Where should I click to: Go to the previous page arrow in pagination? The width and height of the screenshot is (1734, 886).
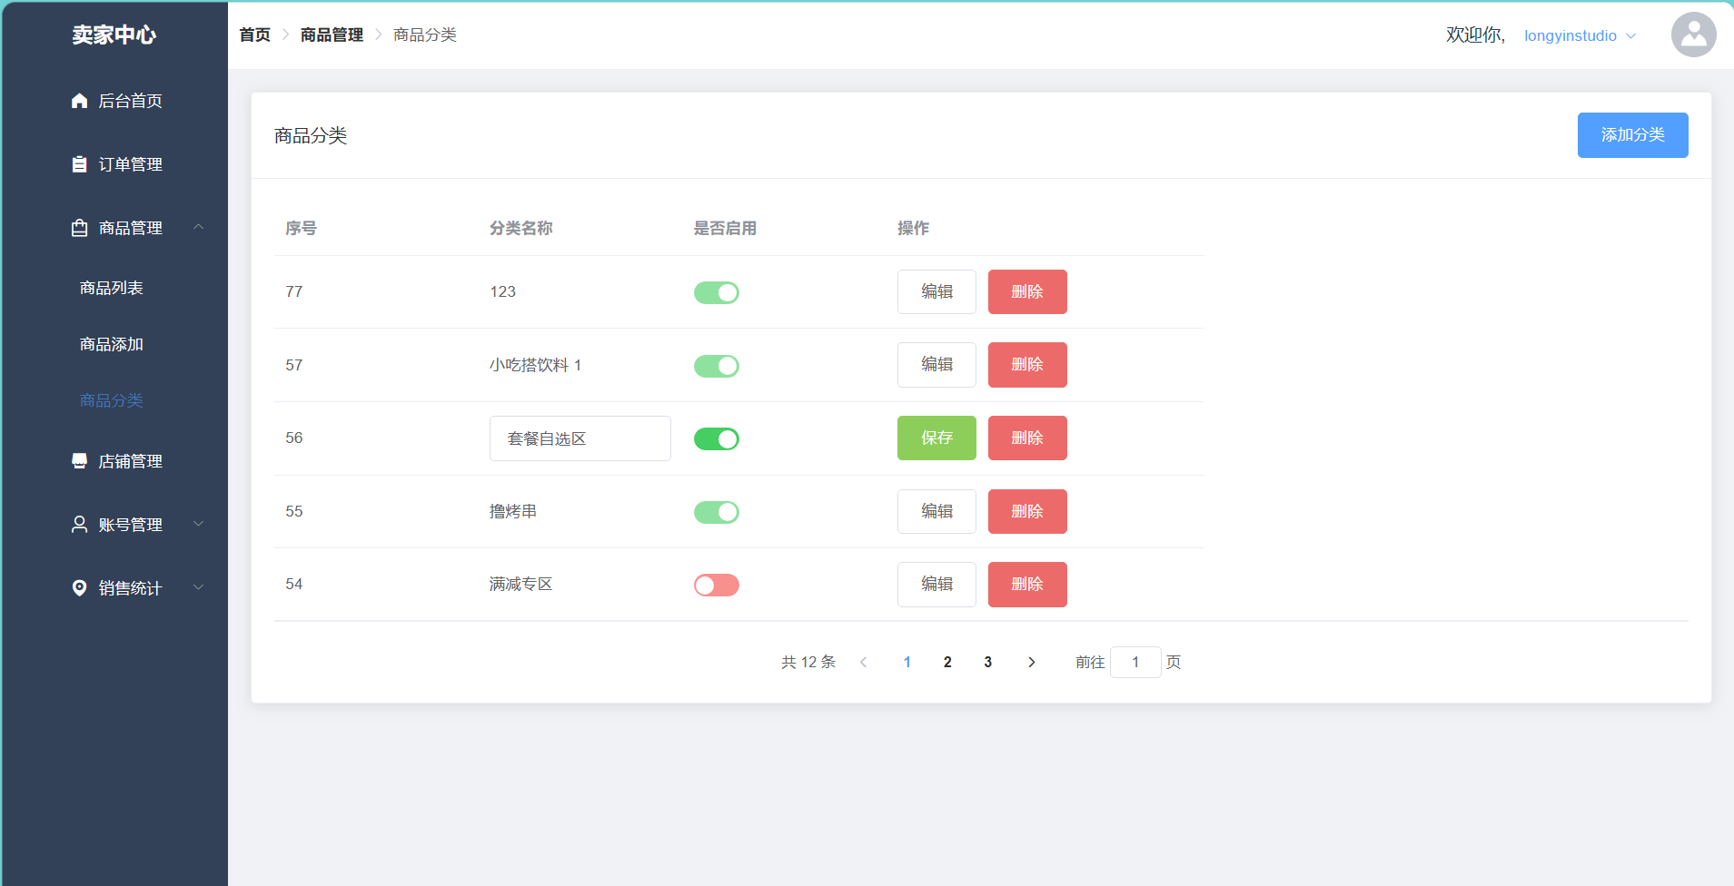(x=863, y=663)
